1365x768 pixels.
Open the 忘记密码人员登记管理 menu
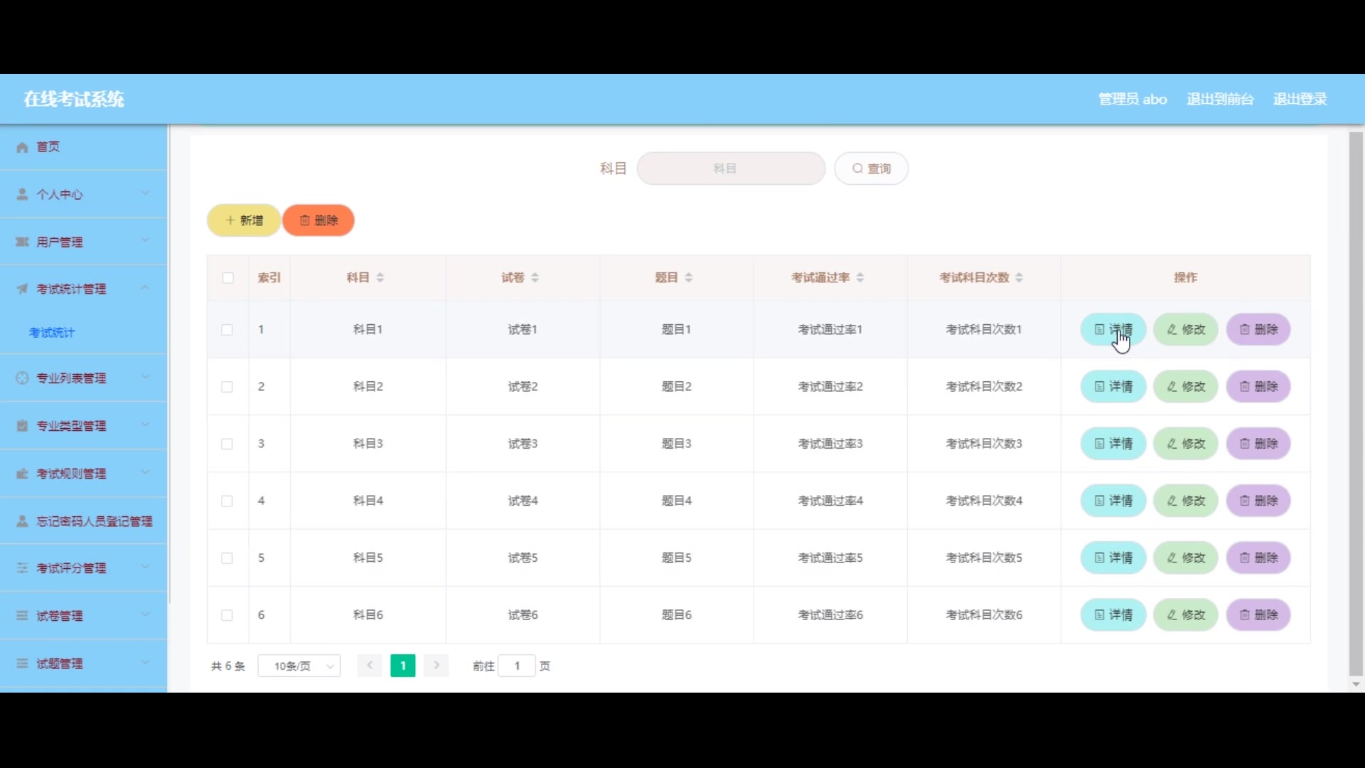tap(94, 521)
